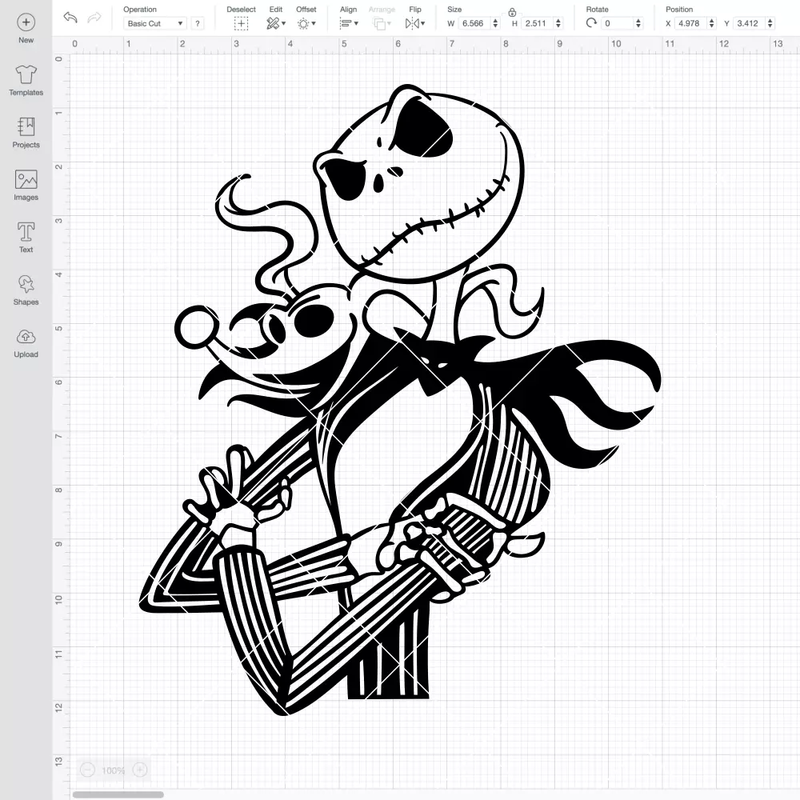This screenshot has height=800, width=800.
Task: Create a new project with New icon
Action: tap(26, 29)
